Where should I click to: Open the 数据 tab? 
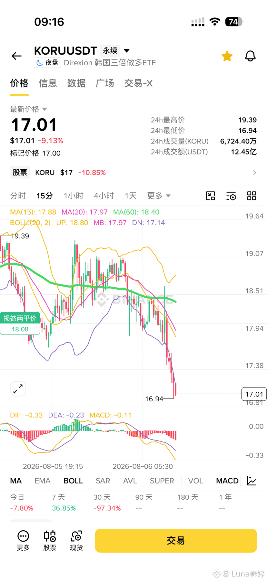click(76, 83)
